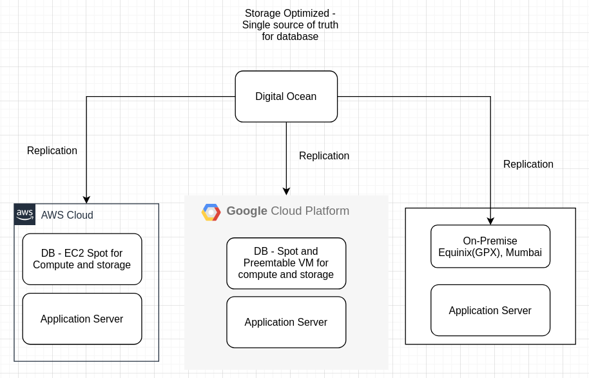Select the middle Replication label
Image resolution: width=589 pixels, height=378 pixels.
point(324,155)
